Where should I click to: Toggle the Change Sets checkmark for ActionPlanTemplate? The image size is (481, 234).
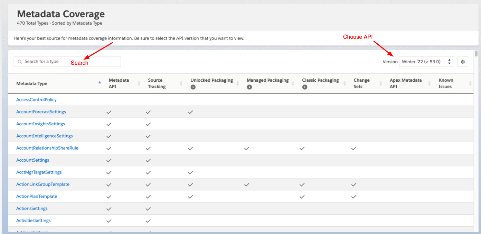[x=353, y=196]
